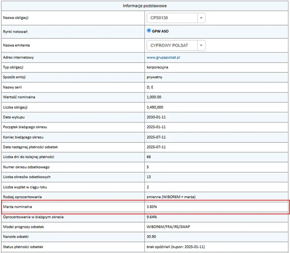Select the GPW ASO radio button
Viewport: 290px width, 253px height.
pyautogui.click(x=149, y=30)
